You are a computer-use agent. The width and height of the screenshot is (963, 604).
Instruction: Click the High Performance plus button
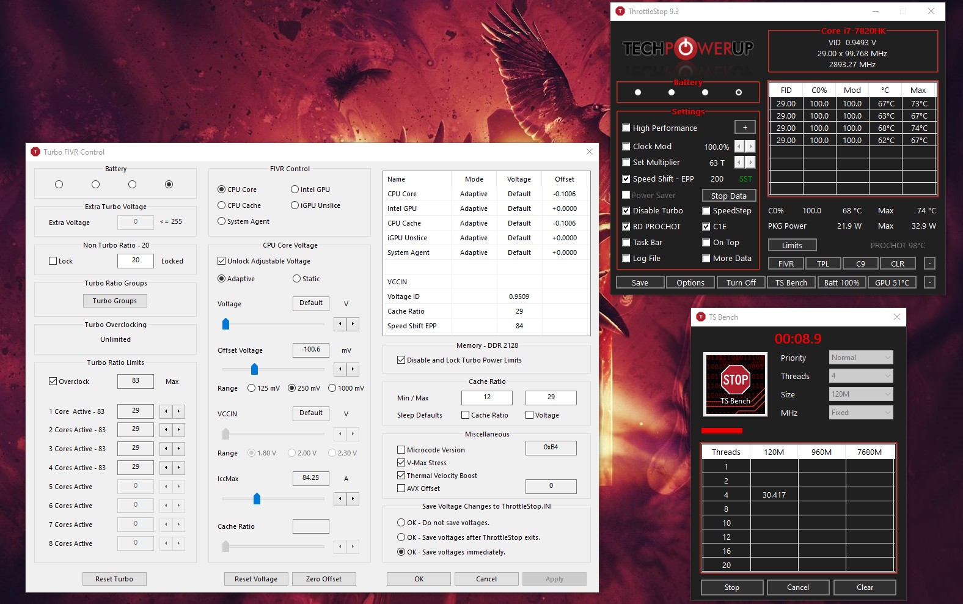click(x=744, y=127)
